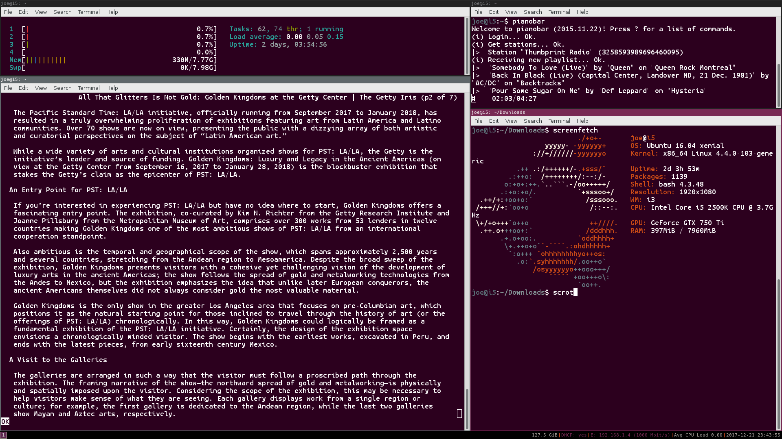The image size is (782, 439).
Task: Click the article terminal window title bar
Action: click(x=235, y=79)
